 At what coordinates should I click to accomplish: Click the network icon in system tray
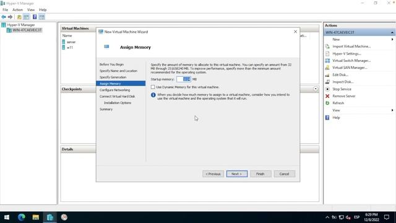pos(342,217)
